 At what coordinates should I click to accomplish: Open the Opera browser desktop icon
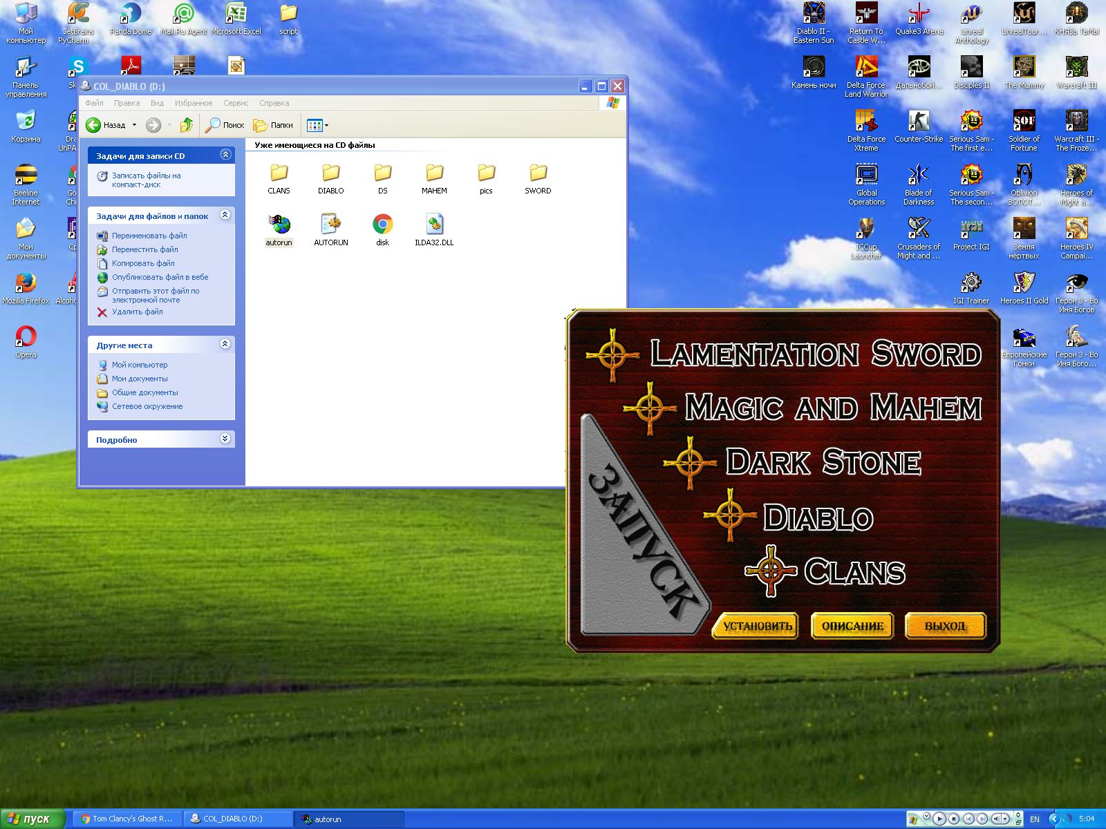[x=26, y=337]
